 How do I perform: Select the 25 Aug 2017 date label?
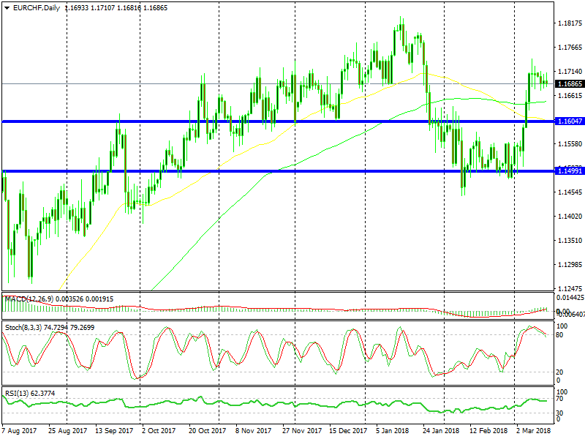[x=67, y=430]
